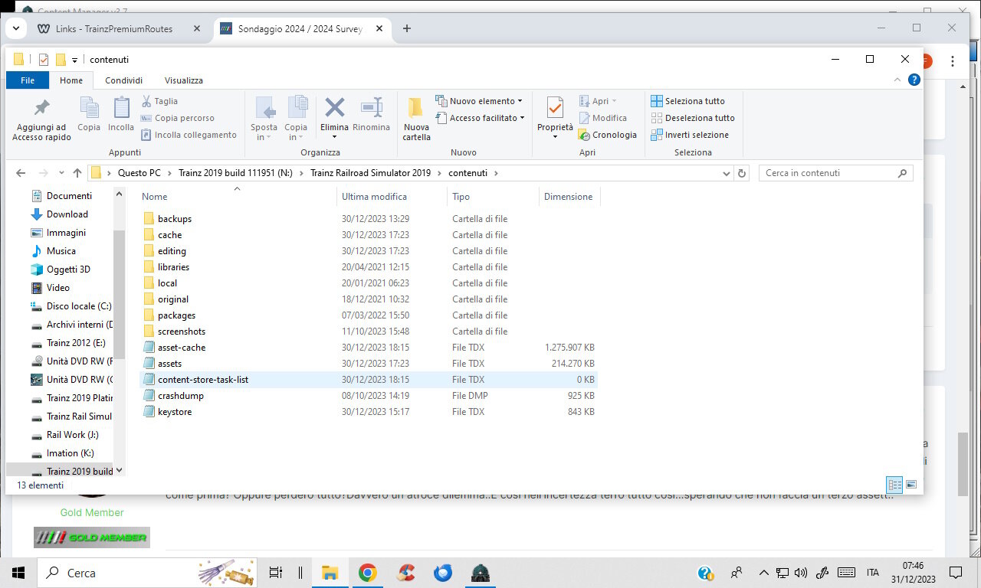Viewport: 981px width, 588px height.
Task: Open Nuovo elemento dropdown
Action: 479,101
